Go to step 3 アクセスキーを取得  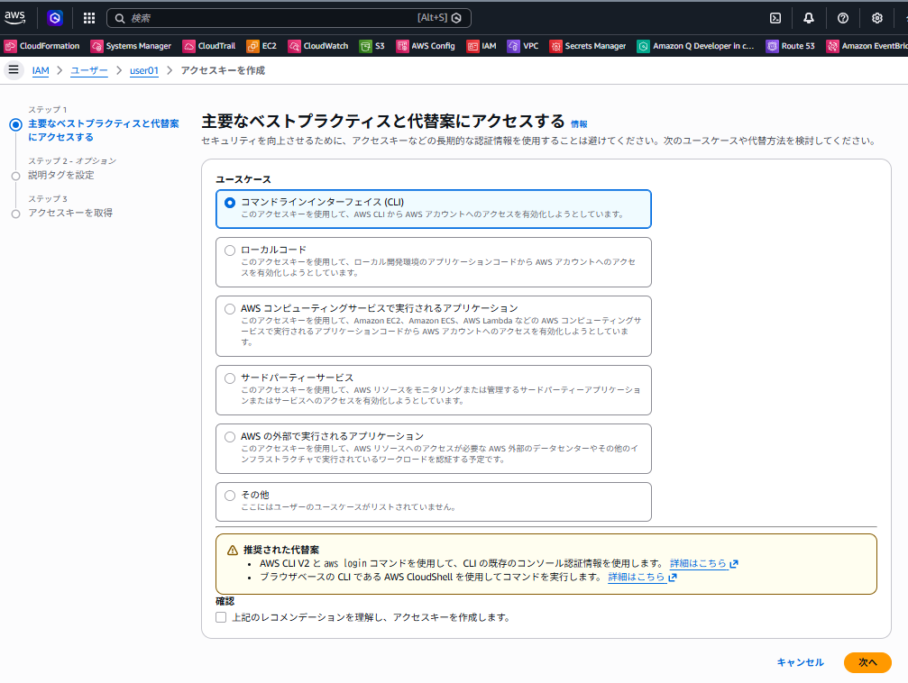click(70, 213)
